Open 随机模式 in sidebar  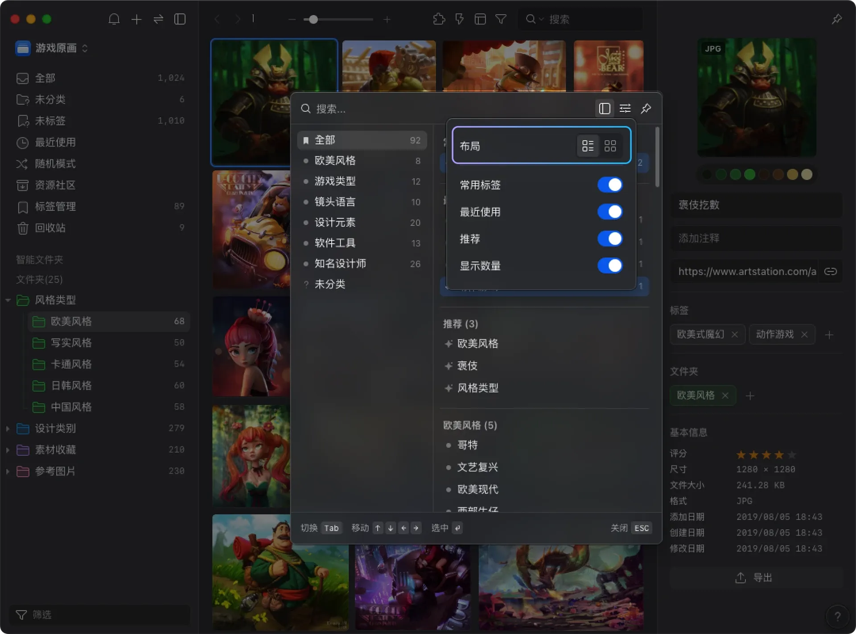[x=100, y=164]
